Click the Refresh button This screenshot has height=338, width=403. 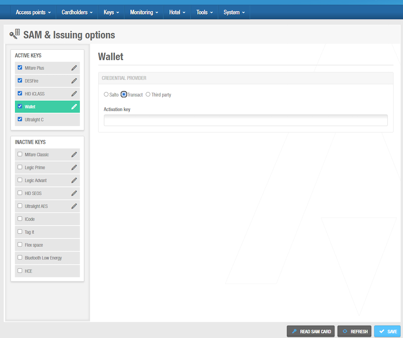354,331
